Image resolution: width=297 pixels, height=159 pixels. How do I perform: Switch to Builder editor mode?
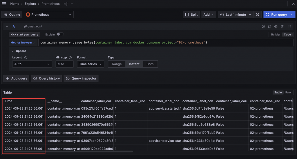[x=276, y=34]
